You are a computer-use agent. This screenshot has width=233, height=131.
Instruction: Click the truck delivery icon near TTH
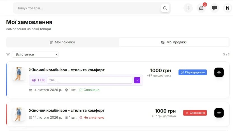[34, 80]
